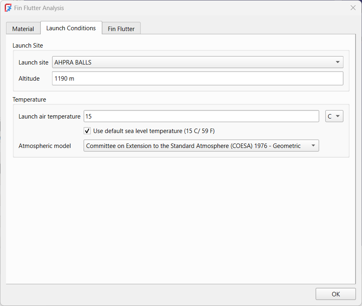The height and width of the screenshot is (306, 362).
Task: Click the 'Launch Site' group heading
Action: 28,46
